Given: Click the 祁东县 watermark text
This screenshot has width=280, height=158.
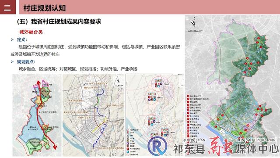Looking at the screenshot, I should point(189,149).
